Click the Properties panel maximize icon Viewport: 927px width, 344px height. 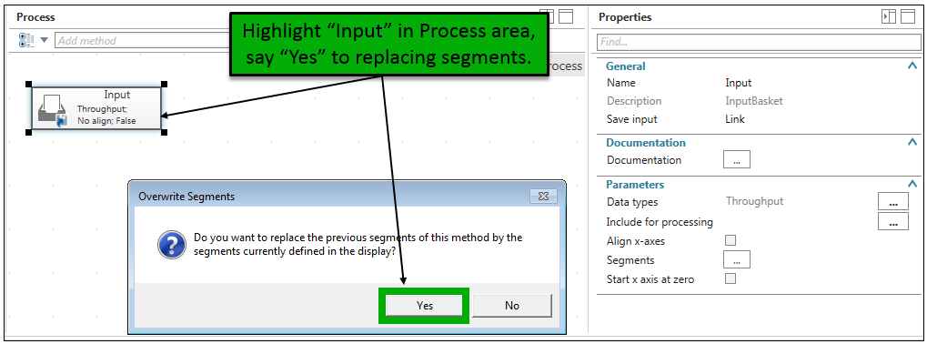908,17
